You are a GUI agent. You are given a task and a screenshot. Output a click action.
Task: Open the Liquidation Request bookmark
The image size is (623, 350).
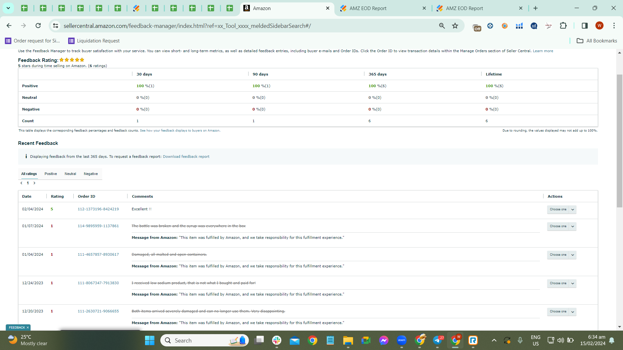(94, 41)
